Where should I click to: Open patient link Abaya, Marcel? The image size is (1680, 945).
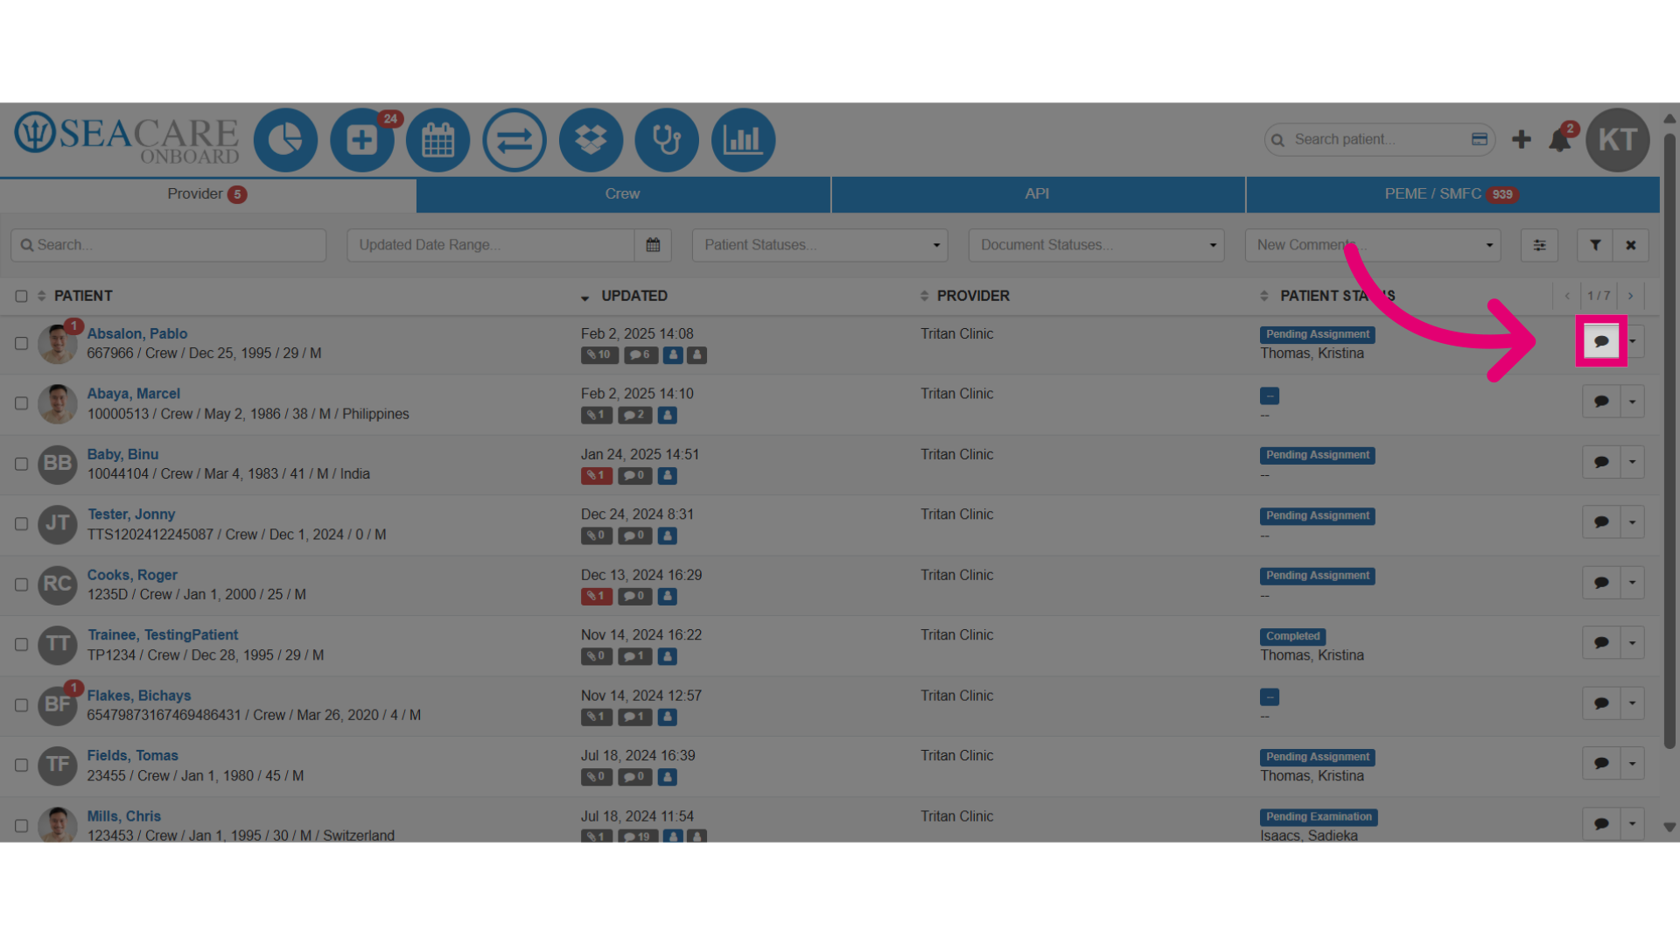134,394
